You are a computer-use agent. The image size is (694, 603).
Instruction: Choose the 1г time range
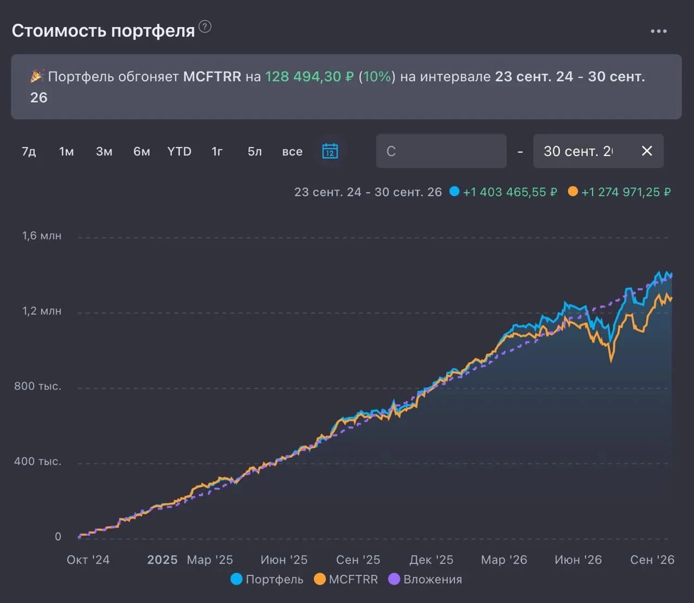coord(217,152)
